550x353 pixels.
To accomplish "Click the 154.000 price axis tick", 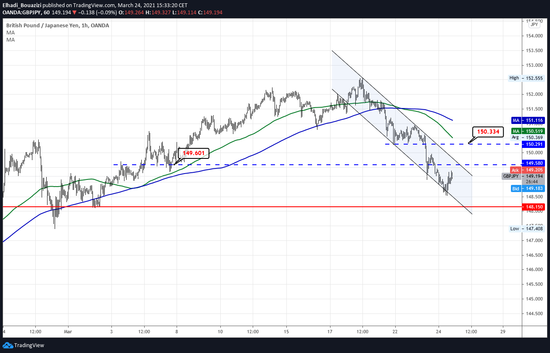I will coord(535,36).
